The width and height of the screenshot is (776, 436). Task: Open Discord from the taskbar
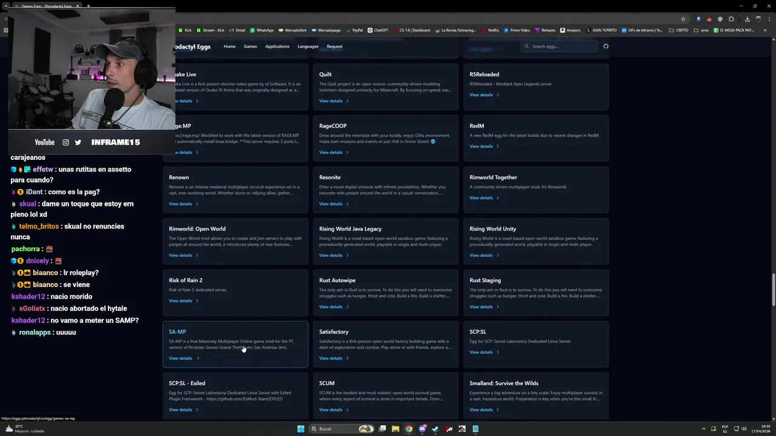click(x=422, y=429)
